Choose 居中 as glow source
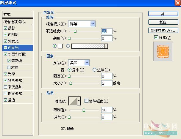 [69, 70]
